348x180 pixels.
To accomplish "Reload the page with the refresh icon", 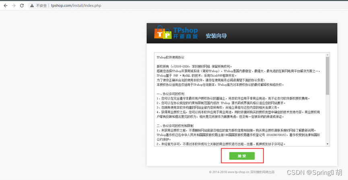I will [x=22, y=6].
